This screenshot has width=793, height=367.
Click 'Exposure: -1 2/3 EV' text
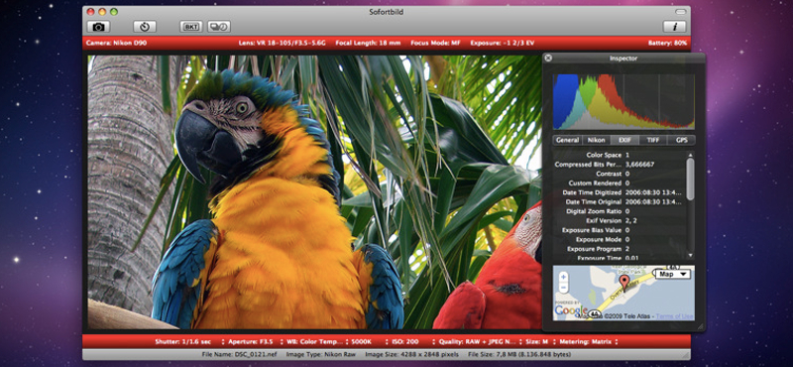(x=503, y=43)
